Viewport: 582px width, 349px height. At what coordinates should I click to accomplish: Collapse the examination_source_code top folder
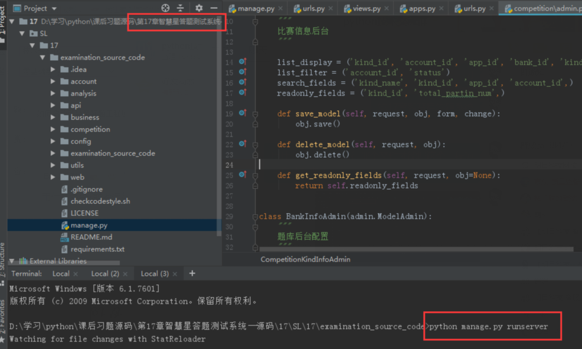pos(42,57)
